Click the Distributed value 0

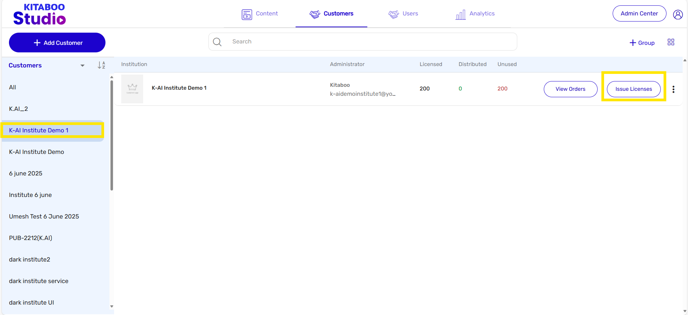click(460, 89)
